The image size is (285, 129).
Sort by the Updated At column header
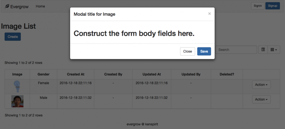click(151, 74)
